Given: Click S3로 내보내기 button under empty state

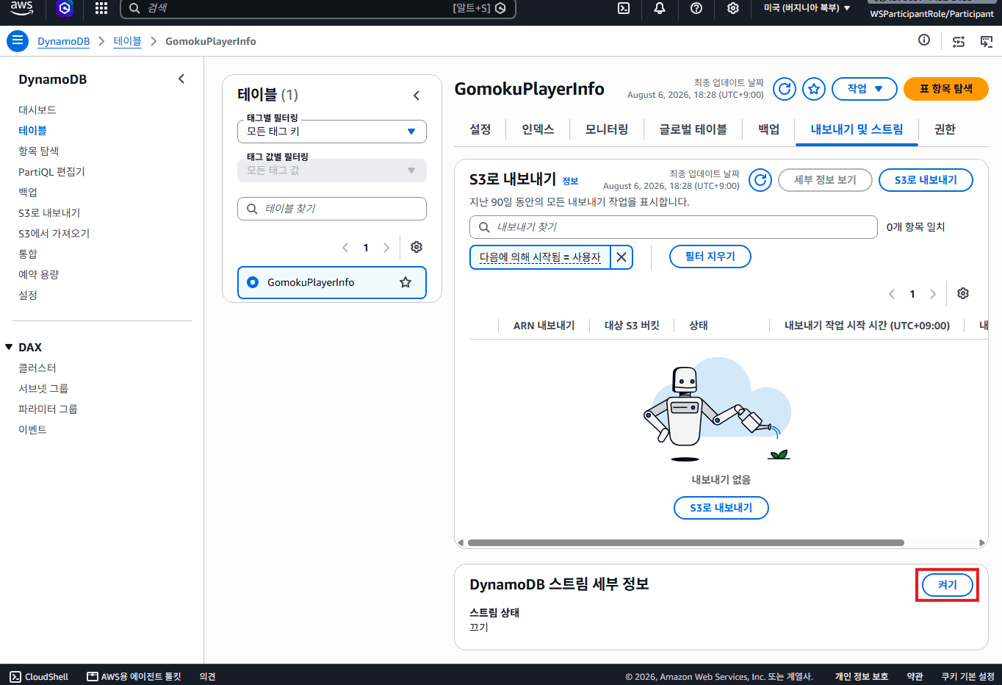Looking at the screenshot, I should coord(721,508).
